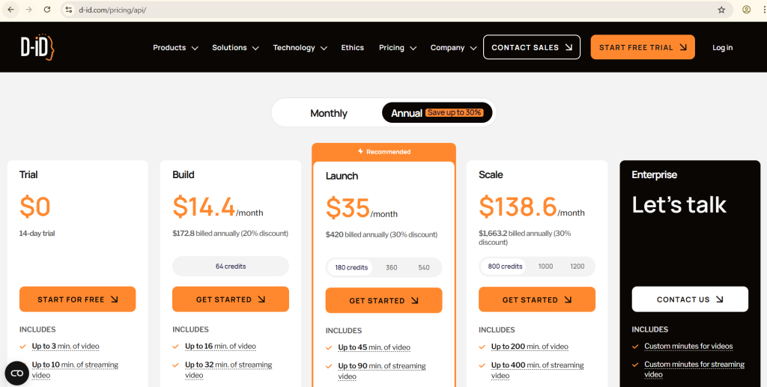Switch billing to Monthly
This screenshot has height=387, width=767.
(x=328, y=113)
